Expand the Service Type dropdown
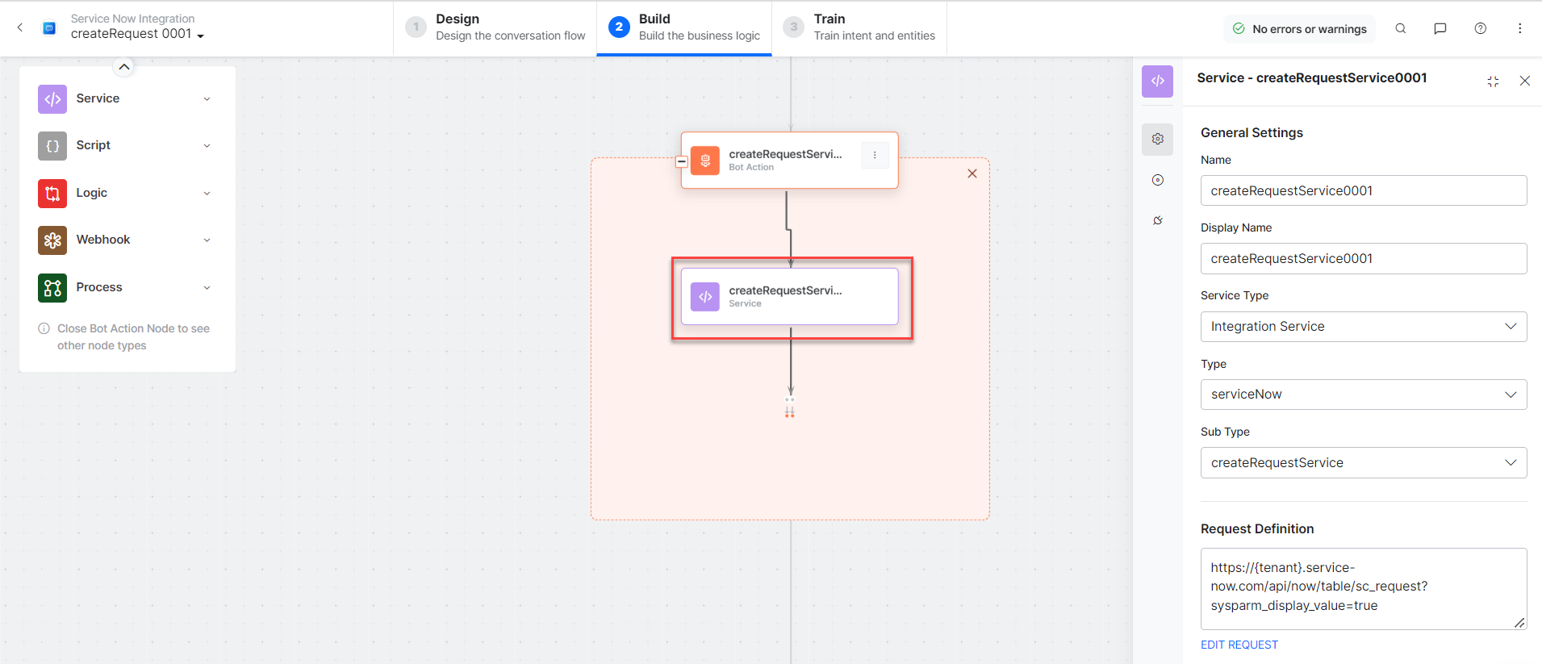 pos(1364,327)
